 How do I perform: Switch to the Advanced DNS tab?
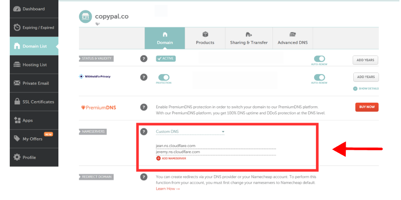(x=293, y=38)
